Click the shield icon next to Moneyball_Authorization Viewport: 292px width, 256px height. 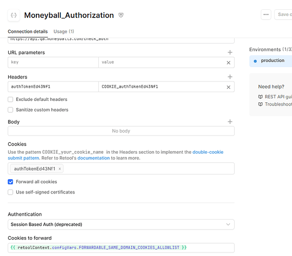click(x=121, y=15)
